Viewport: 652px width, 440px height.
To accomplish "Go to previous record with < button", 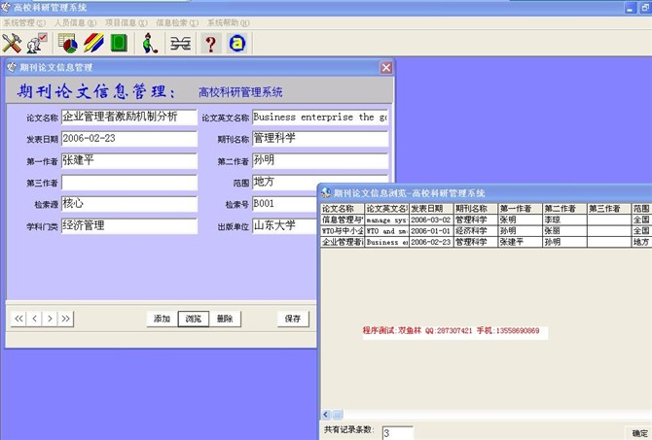I will point(34,319).
